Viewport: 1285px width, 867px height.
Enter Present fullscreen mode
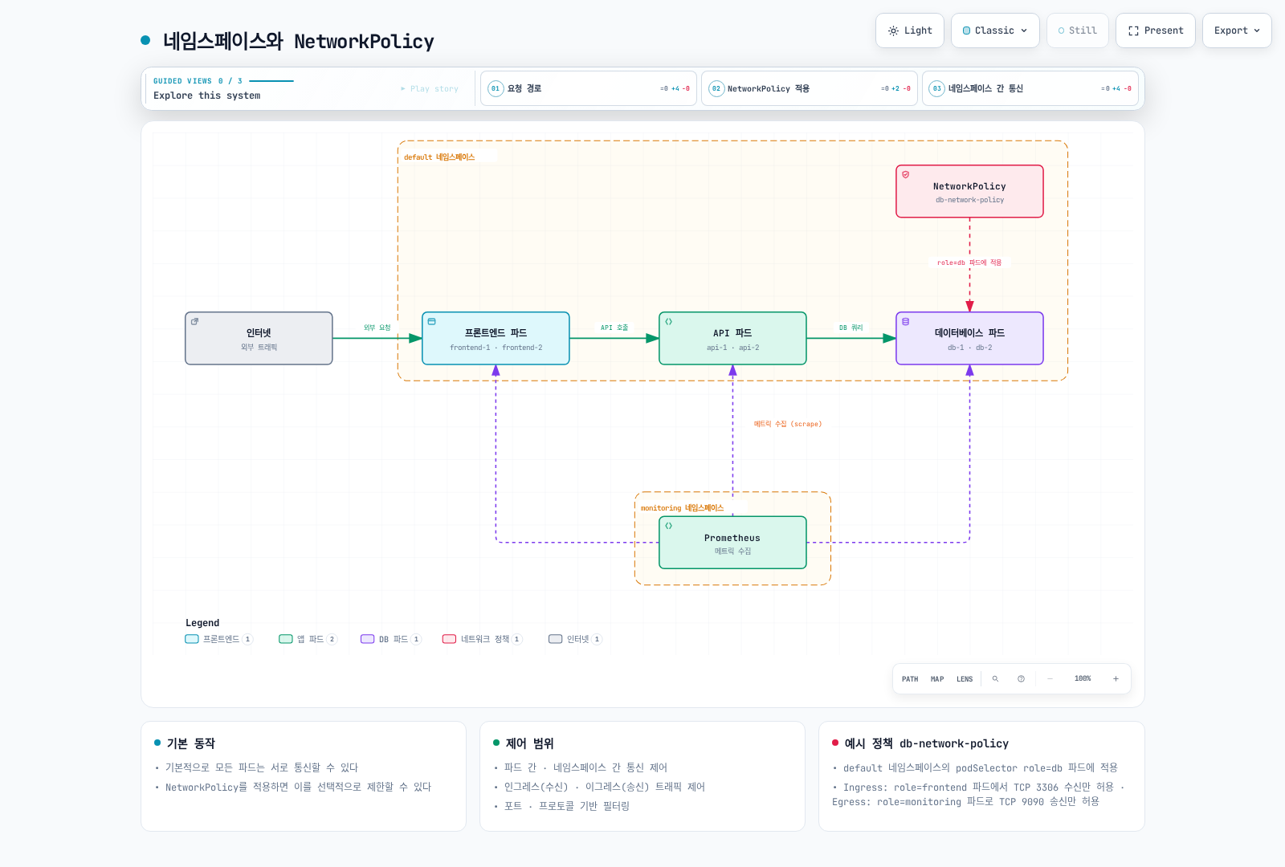1156,31
